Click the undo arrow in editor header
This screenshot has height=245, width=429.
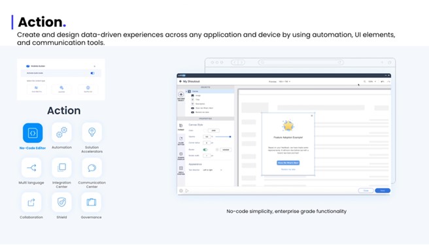click(x=382, y=82)
